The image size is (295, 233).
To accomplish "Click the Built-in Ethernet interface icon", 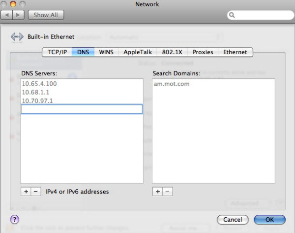I will [17, 37].
